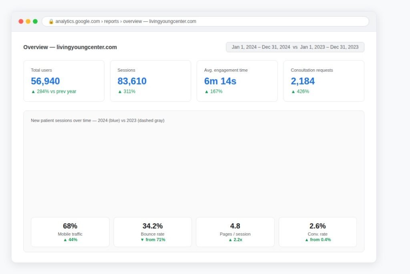Viewport: 410px width, 274px height.
Task: Click the lock icon in address bar
Action: 51,22
